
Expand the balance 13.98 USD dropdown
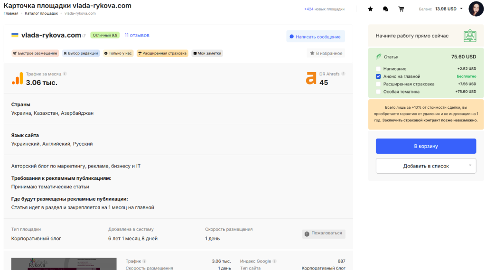coord(461,9)
